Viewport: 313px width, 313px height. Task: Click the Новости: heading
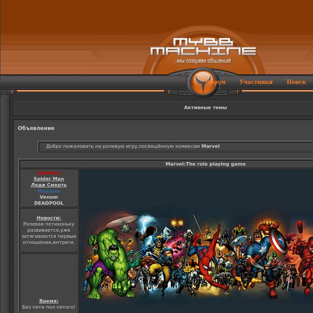(49, 218)
